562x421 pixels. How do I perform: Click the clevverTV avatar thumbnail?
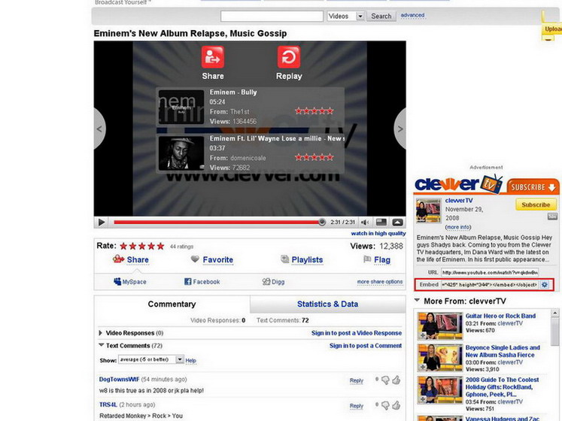coord(428,210)
